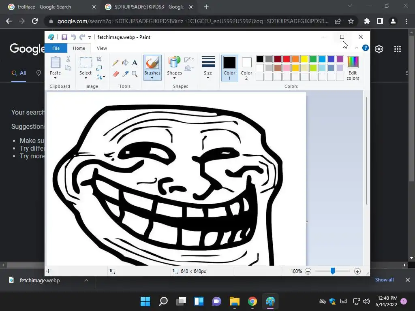Click the Google logo

coord(27,49)
